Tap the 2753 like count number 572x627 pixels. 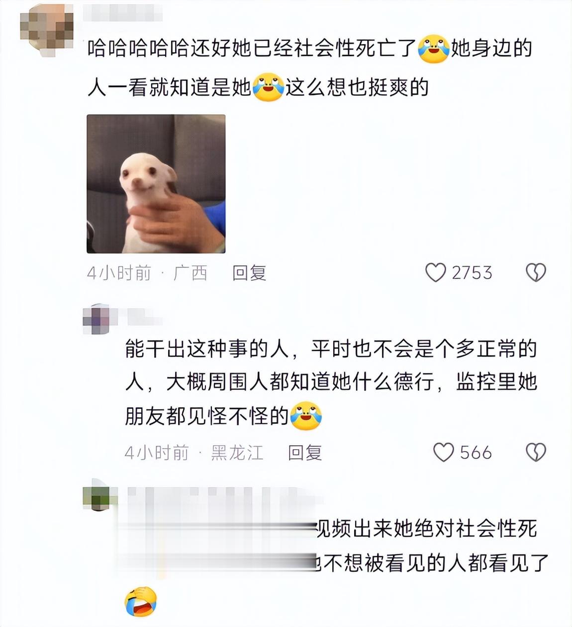click(x=472, y=273)
